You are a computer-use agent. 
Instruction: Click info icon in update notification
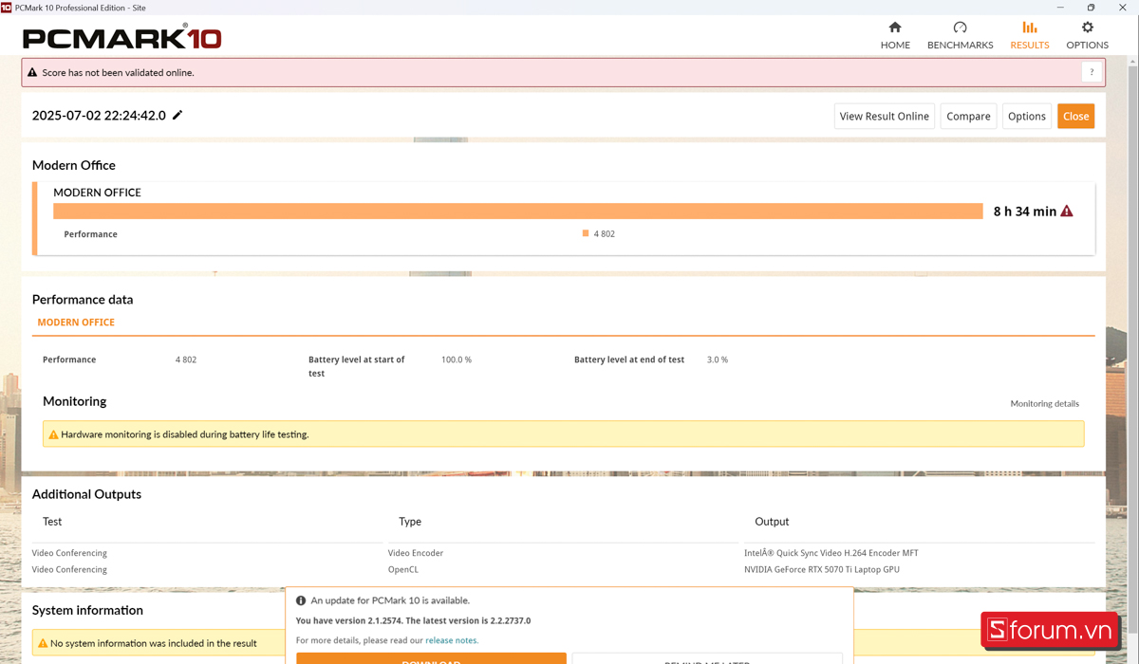(301, 600)
